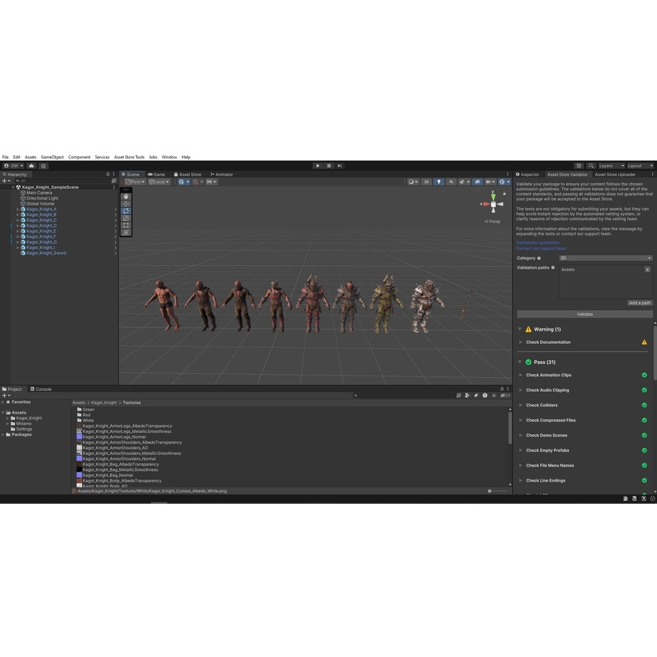
Task: Select the Scale tool
Action: (126, 218)
